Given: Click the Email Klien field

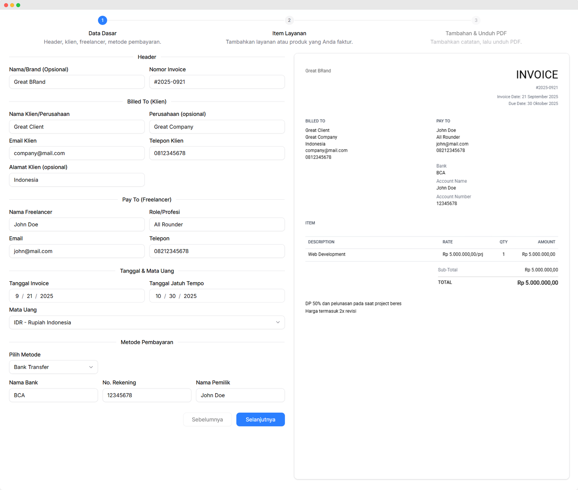Looking at the screenshot, I should [76, 153].
